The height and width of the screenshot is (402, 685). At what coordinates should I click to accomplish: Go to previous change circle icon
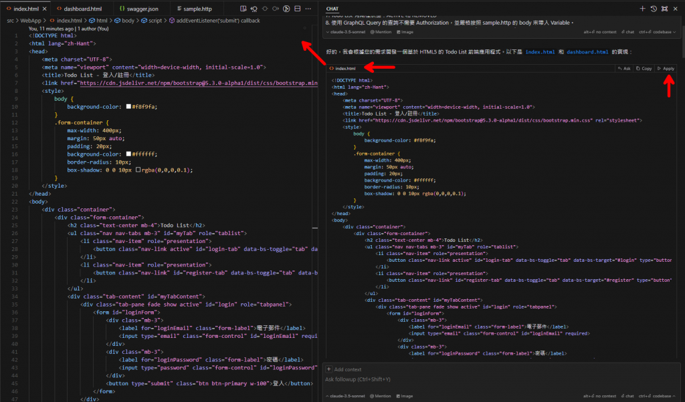click(265, 9)
